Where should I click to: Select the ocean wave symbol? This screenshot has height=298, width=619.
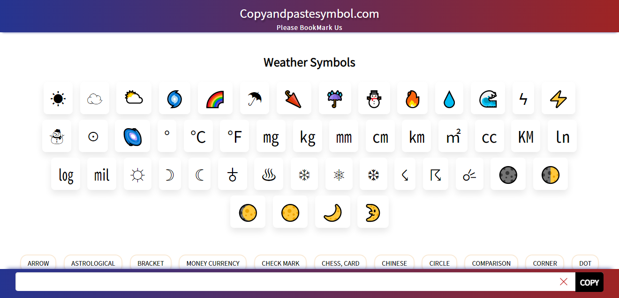[x=488, y=99]
